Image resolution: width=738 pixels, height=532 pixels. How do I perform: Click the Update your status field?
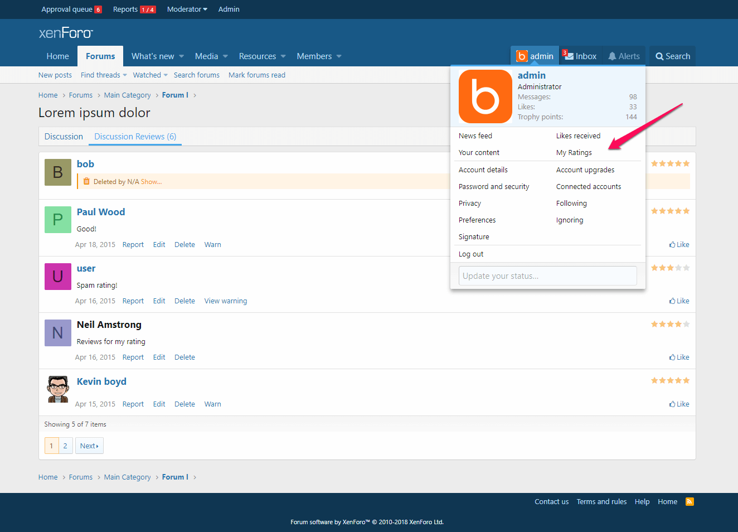(547, 276)
